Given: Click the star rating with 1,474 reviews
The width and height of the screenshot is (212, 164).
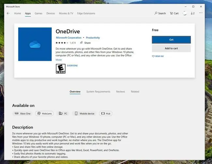Looking at the screenshot, I should 66,43.
